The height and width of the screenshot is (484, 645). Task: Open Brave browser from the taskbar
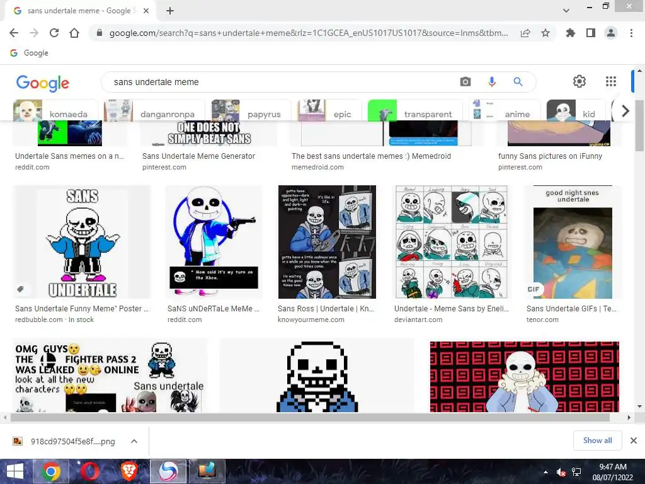pos(128,471)
